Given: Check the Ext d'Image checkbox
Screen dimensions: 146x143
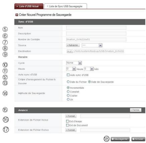Looking at the screenshot, I should point(67,121).
